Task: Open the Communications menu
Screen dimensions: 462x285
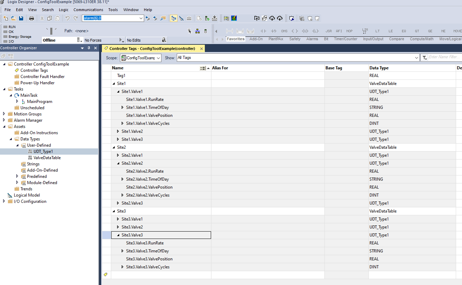Action: click(x=88, y=10)
